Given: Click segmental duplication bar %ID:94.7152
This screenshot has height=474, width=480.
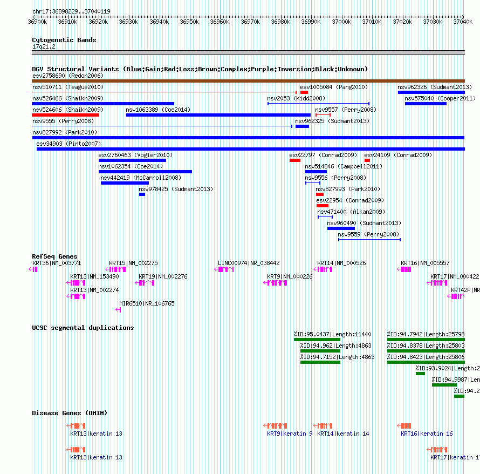Looking at the screenshot, I should [320, 362].
